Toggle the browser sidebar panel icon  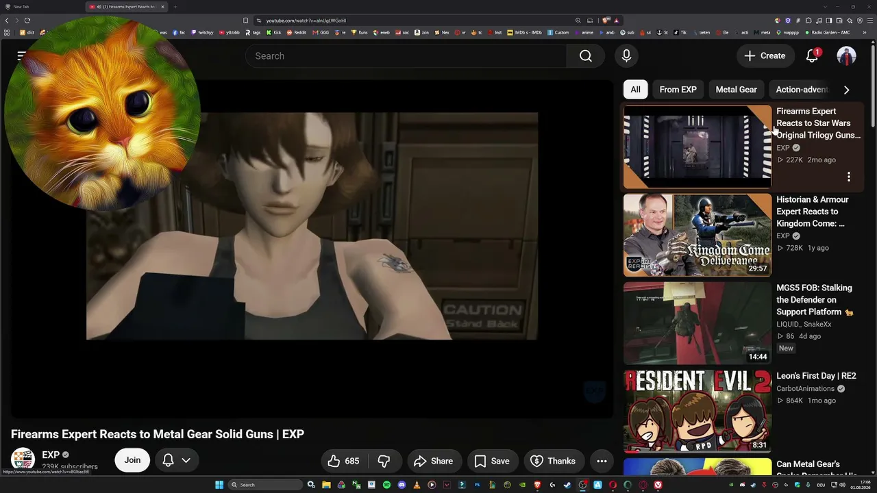(x=830, y=21)
